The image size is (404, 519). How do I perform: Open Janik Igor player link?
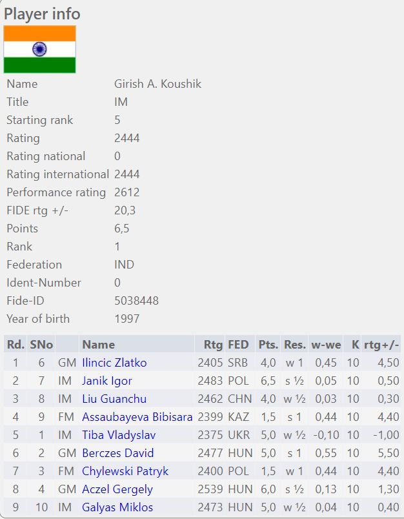pyautogui.click(x=107, y=381)
